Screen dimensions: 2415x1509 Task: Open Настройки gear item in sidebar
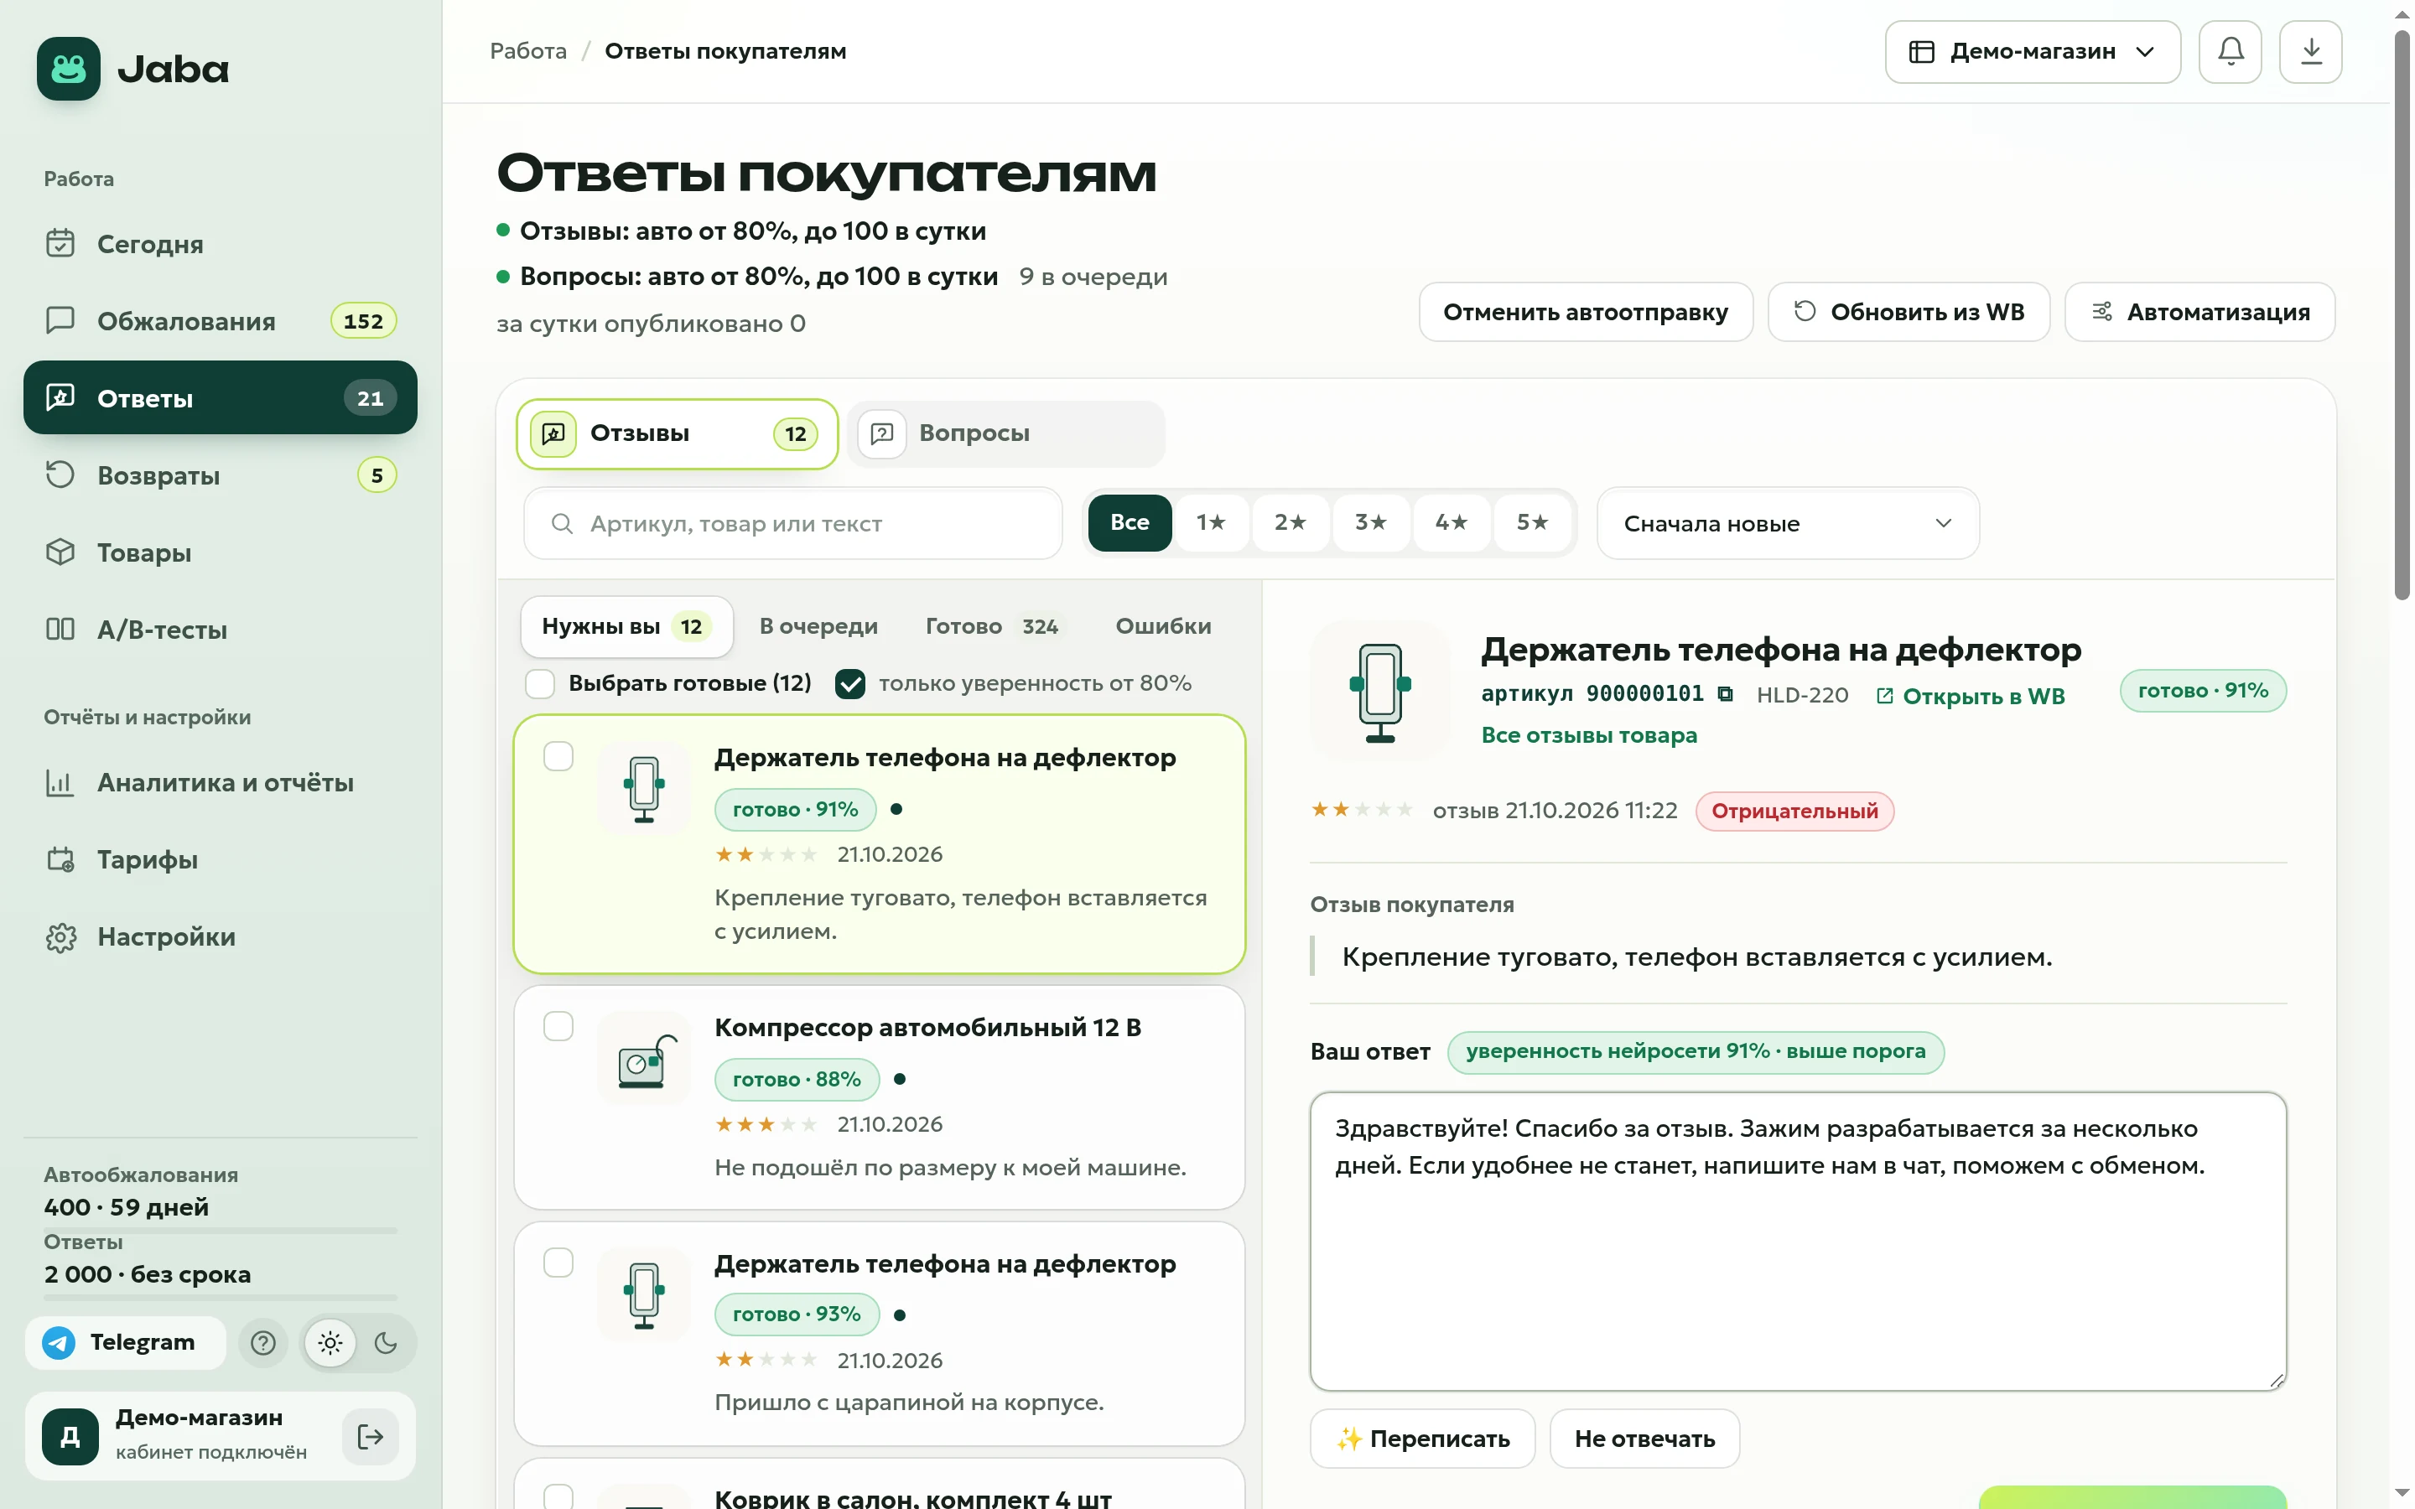[x=221, y=936]
